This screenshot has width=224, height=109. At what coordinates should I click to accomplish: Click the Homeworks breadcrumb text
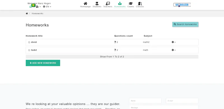click(x=38, y=13)
